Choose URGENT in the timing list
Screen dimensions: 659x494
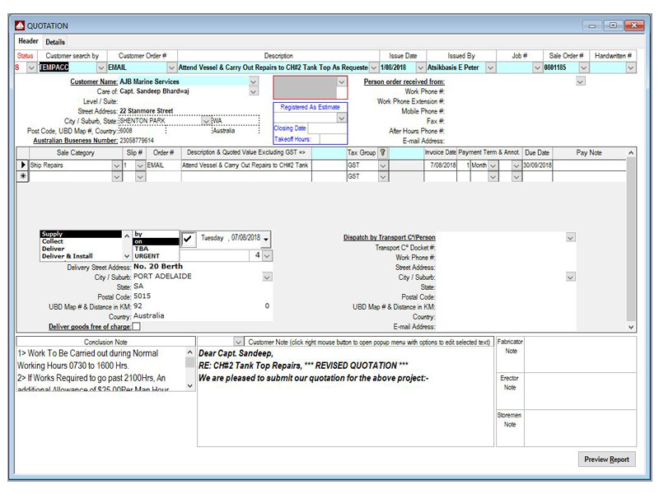click(156, 256)
